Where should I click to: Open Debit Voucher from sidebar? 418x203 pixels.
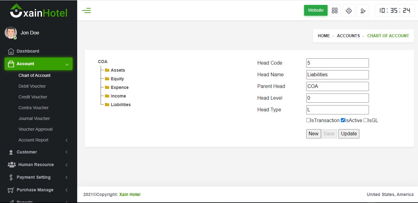(x=32, y=86)
